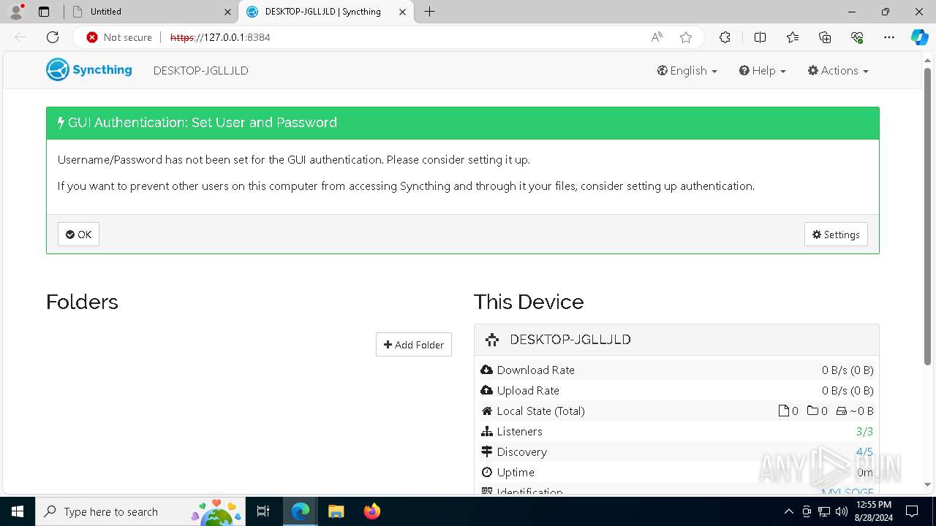Click the local files count icon
This screenshot has width=936, height=526.
783,411
